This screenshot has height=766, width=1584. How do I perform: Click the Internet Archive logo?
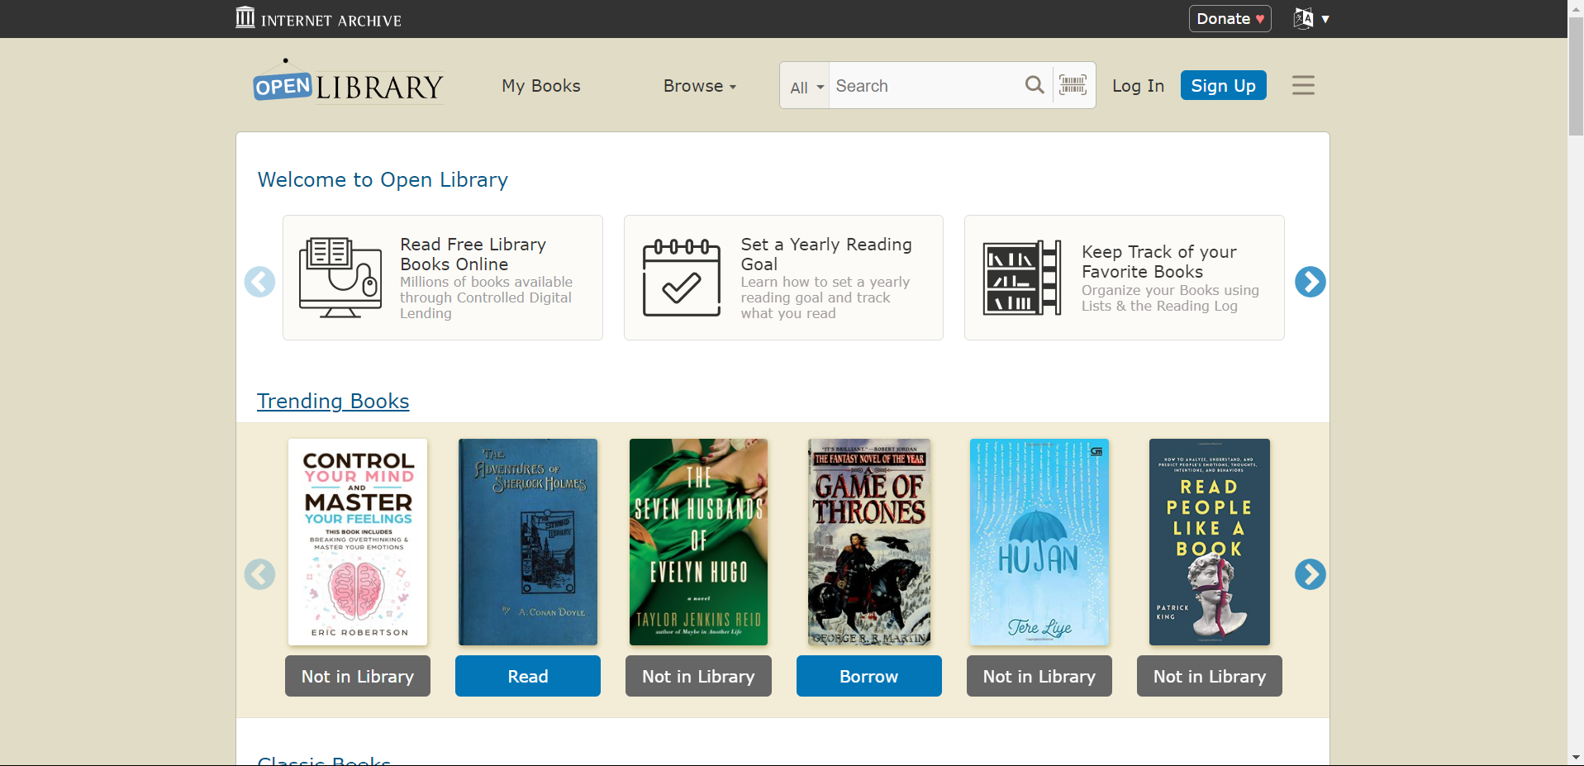(x=318, y=18)
